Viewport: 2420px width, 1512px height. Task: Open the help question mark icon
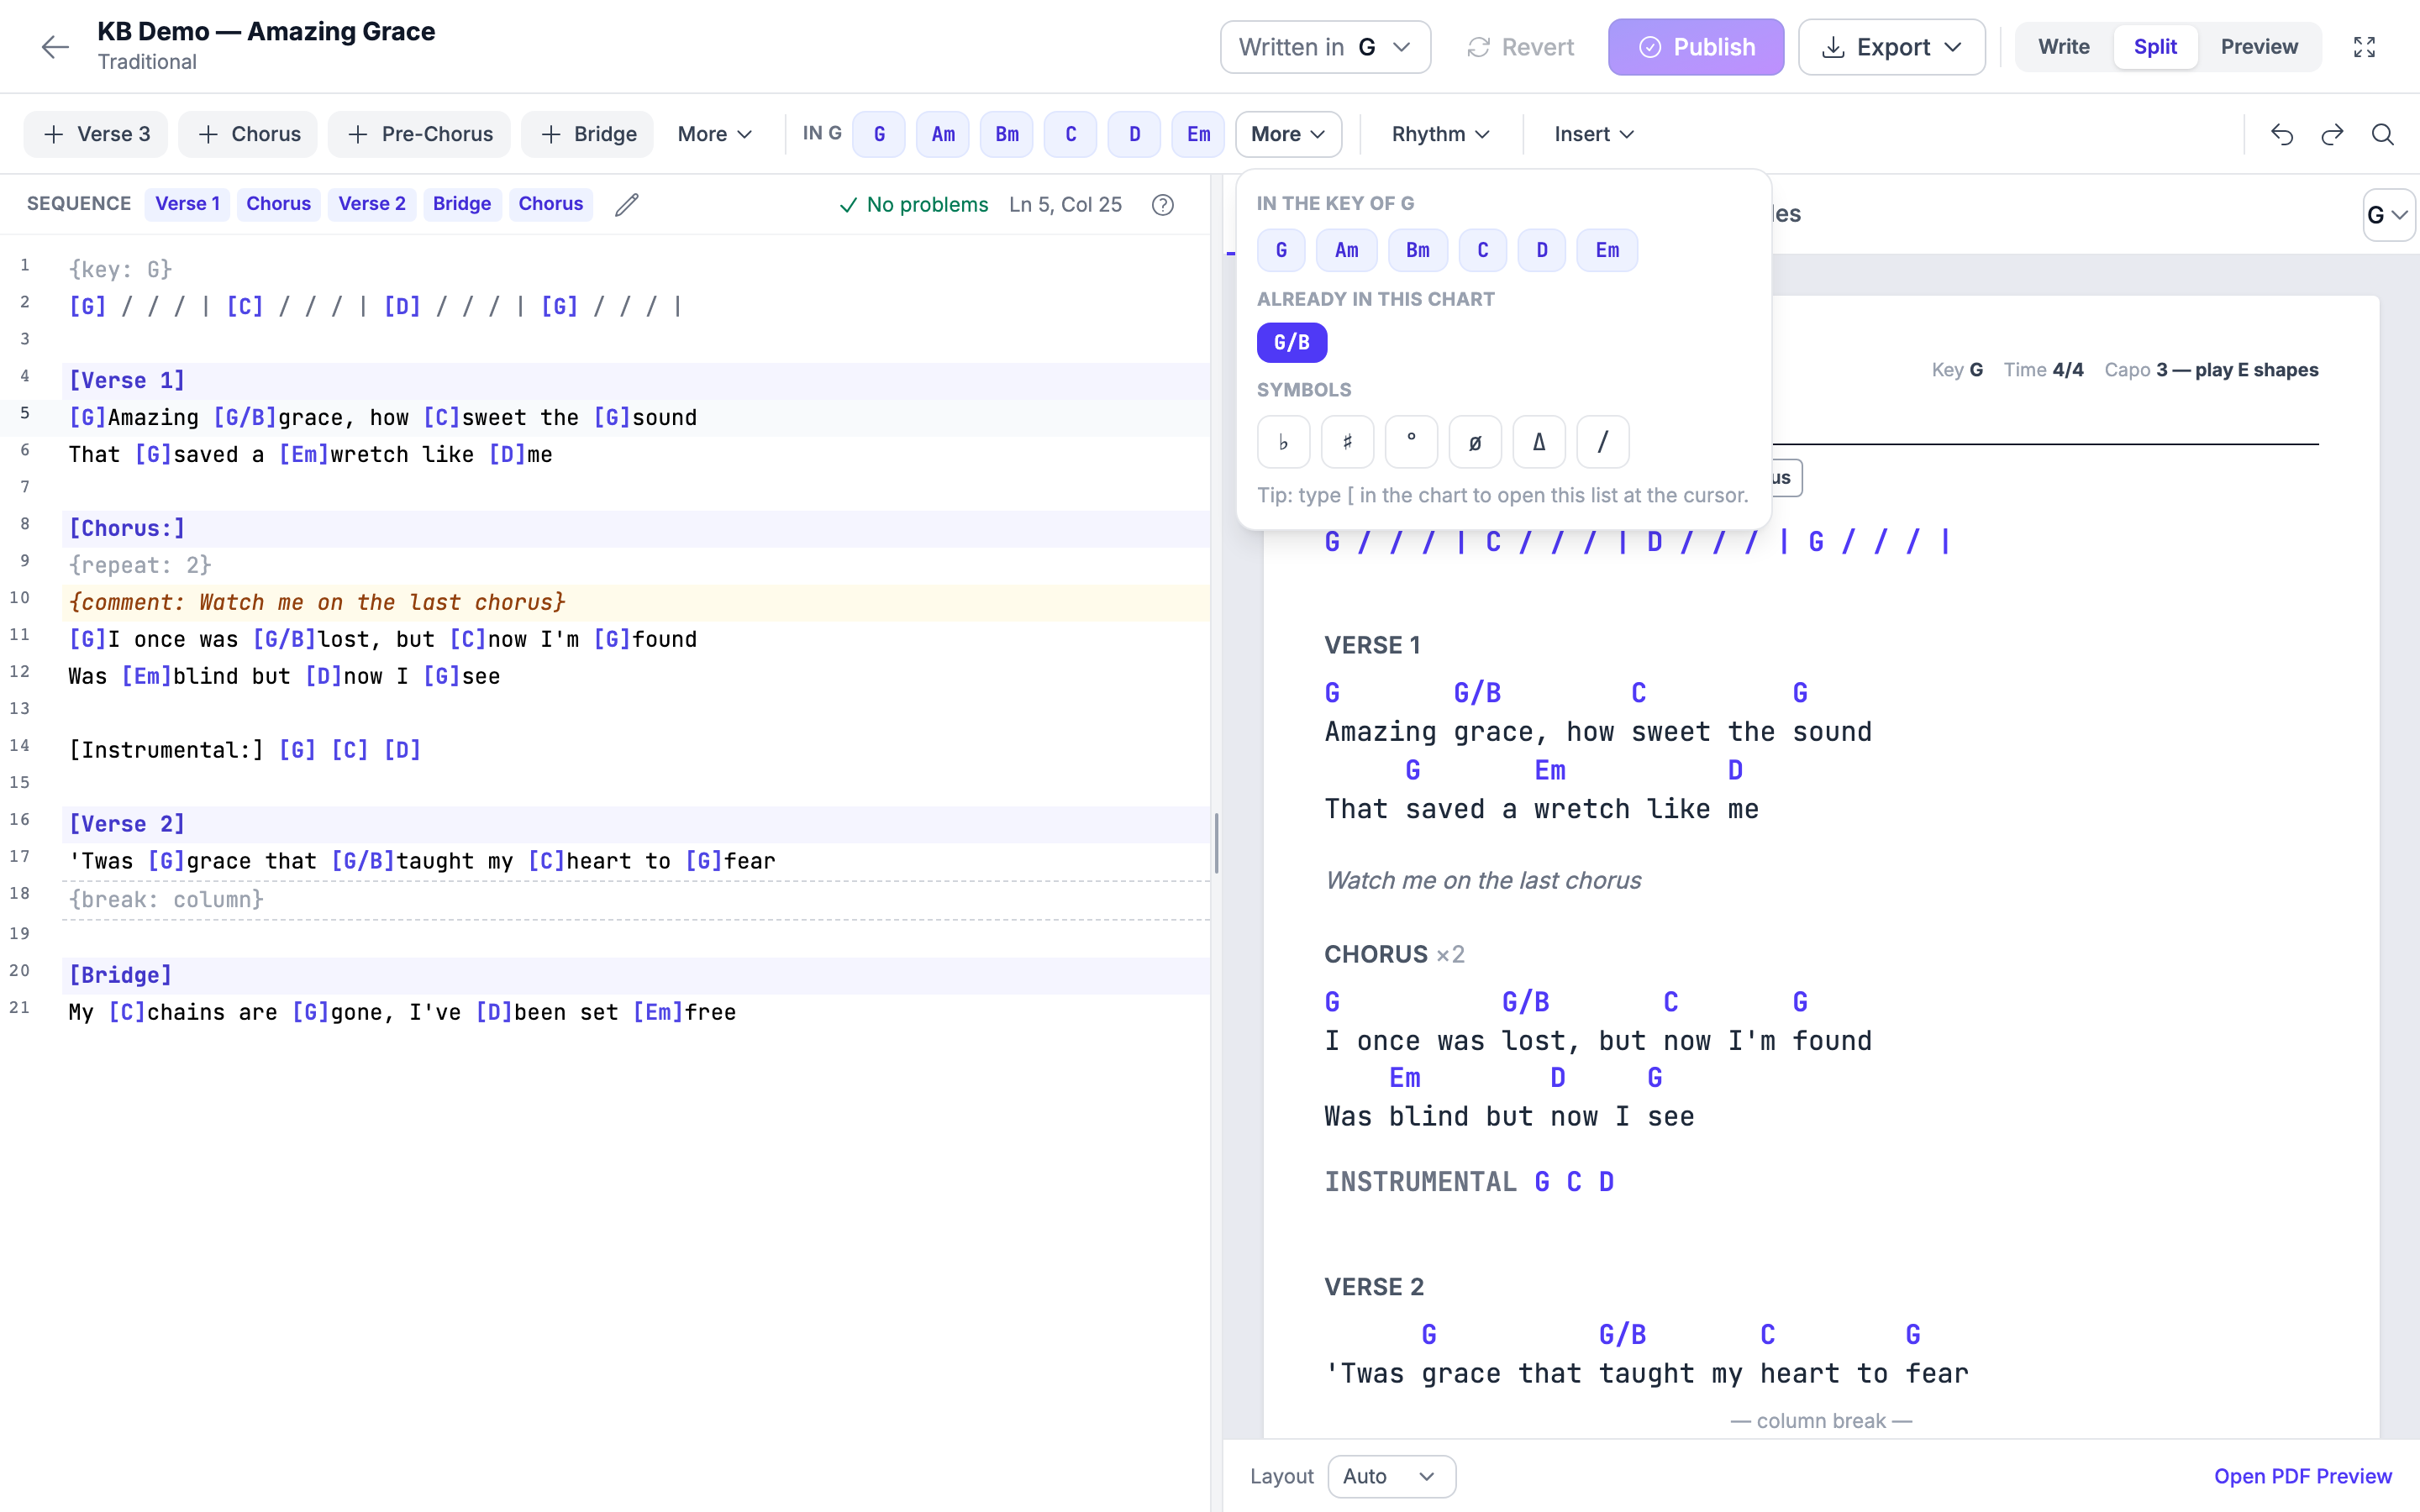[x=1162, y=204]
